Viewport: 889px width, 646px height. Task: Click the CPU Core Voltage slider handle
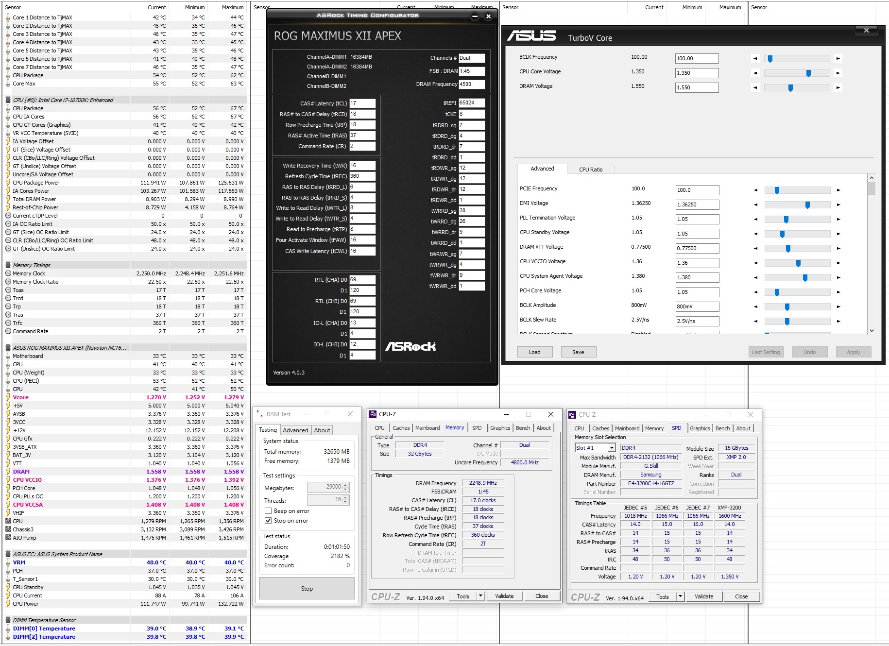point(808,73)
